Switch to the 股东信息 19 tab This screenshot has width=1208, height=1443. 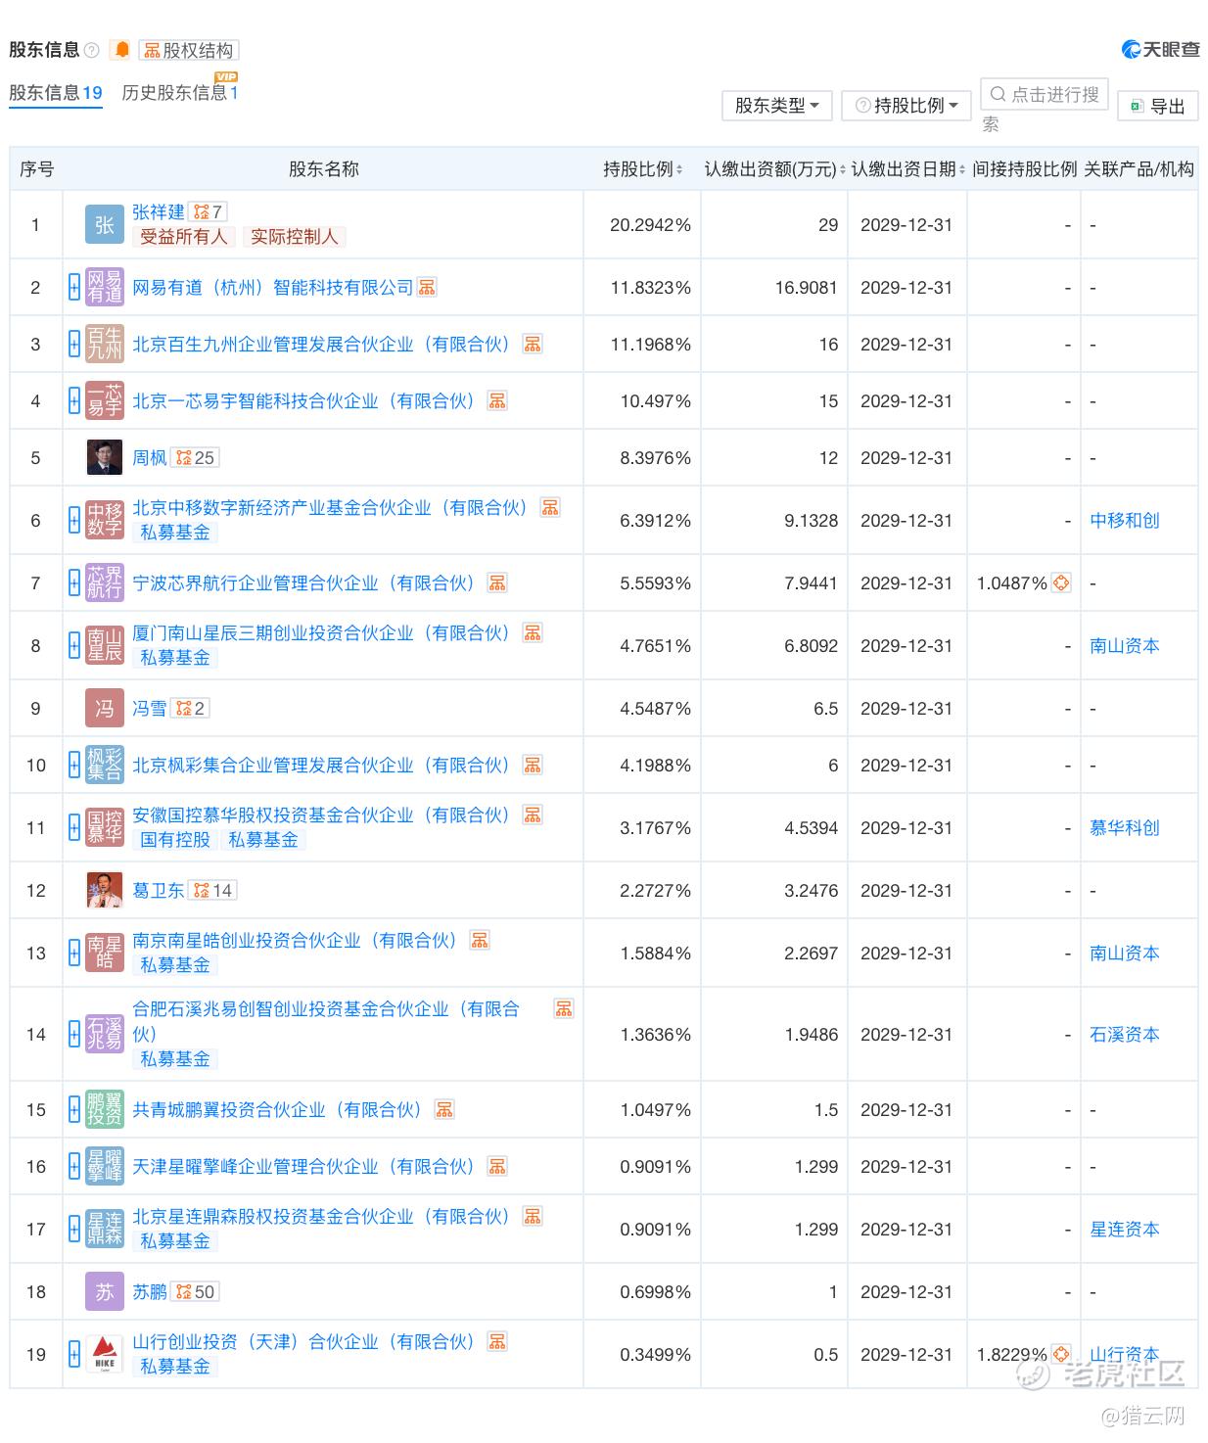[x=56, y=93]
